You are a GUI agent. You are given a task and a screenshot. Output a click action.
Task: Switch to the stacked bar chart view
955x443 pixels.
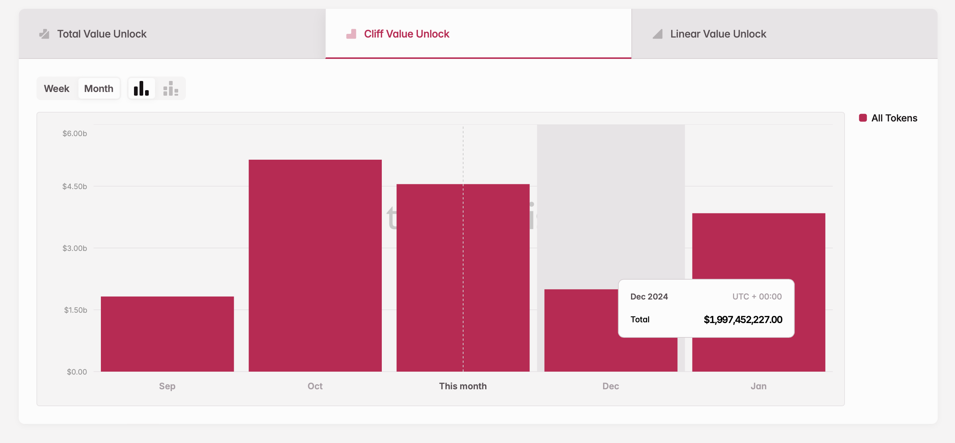click(170, 89)
